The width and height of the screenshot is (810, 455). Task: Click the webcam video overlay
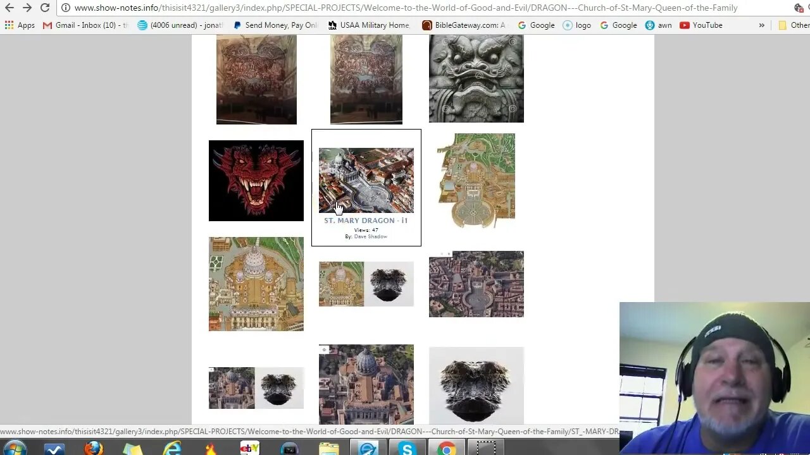click(714, 379)
